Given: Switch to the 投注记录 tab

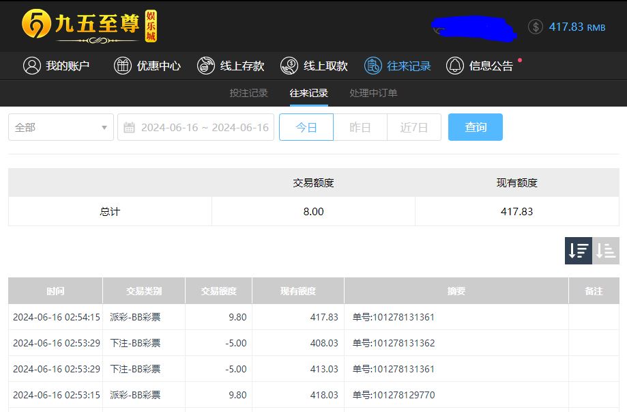Looking at the screenshot, I should 248,93.
